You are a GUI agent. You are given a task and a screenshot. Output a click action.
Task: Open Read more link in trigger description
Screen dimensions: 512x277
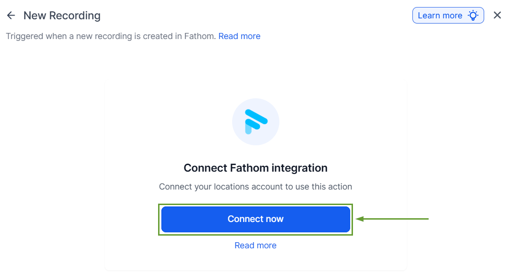[239, 36]
